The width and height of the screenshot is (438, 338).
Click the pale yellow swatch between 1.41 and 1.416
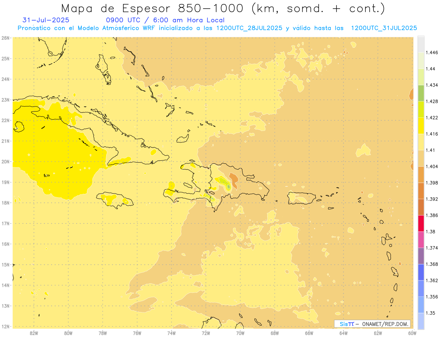tap(421, 142)
